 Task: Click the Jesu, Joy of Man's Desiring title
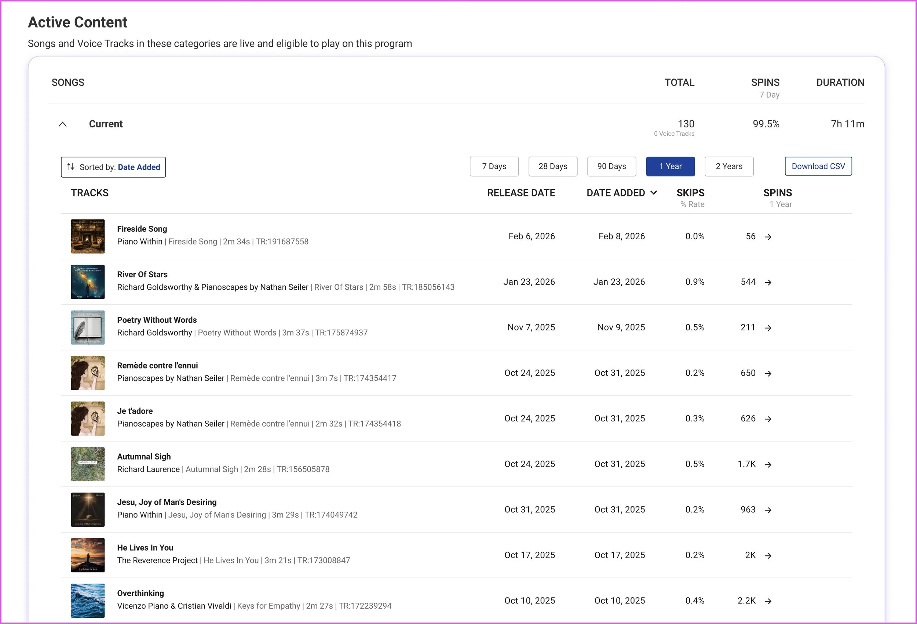[x=167, y=502]
